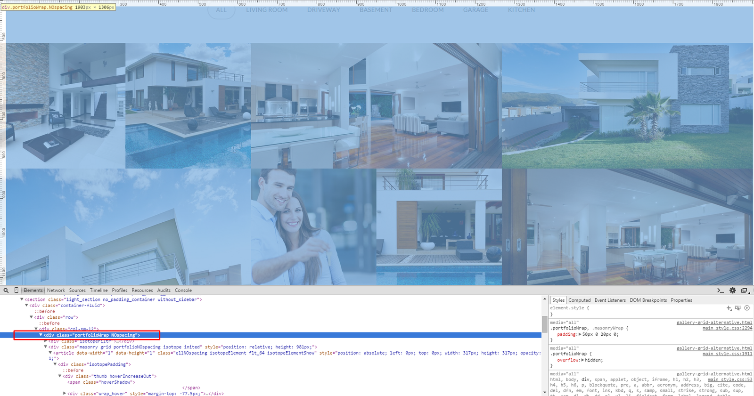Click the smiling couple gallery thumbnail

coord(313,227)
